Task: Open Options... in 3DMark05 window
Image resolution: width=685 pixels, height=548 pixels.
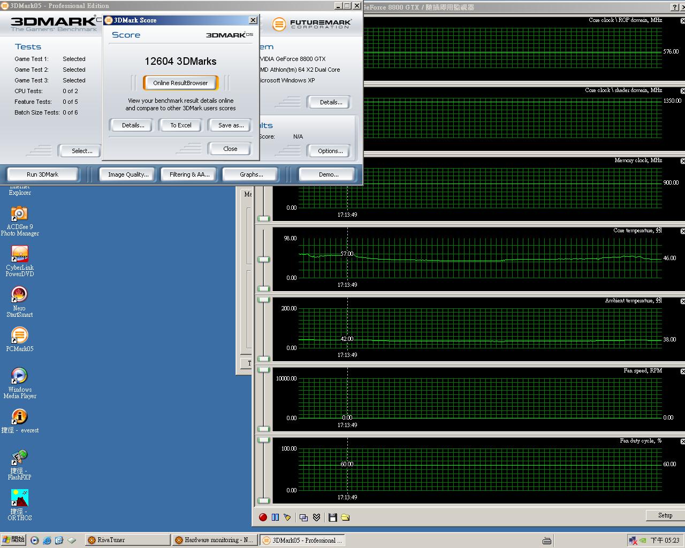Action: pyautogui.click(x=330, y=151)
